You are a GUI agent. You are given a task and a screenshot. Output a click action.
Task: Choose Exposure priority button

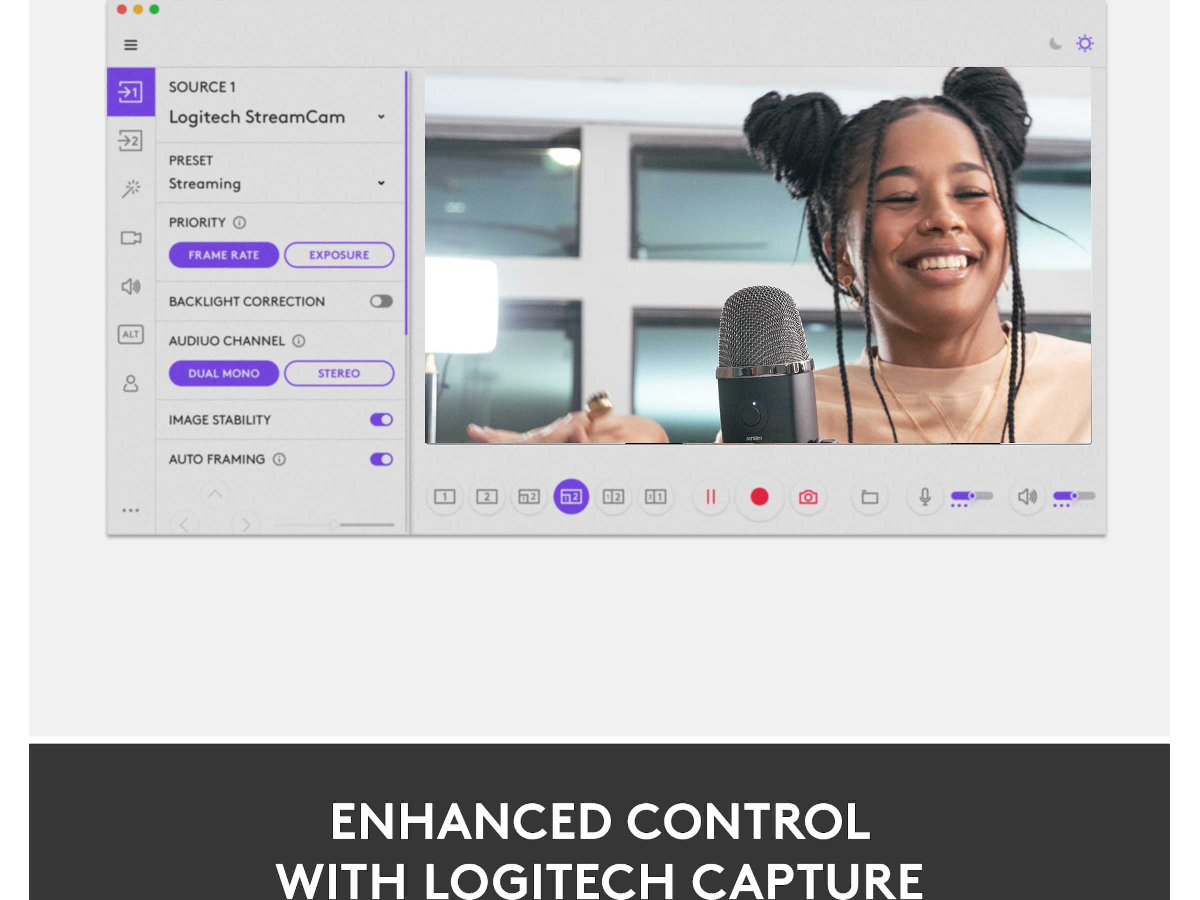(339, 255)
